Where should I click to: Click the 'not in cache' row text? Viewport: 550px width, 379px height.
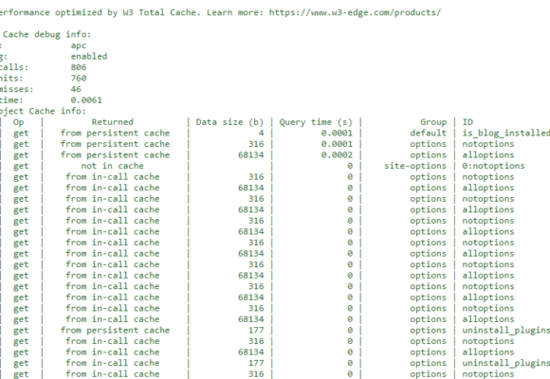[112, 166]
